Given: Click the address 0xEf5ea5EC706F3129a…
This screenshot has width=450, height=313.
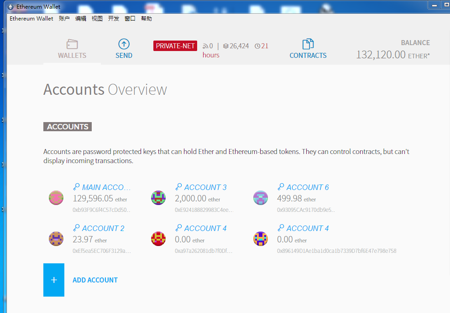Looking at the screenshot, I should tap(102, 251).
